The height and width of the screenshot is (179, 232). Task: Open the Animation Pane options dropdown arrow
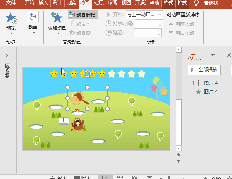[x=213, y=55]
